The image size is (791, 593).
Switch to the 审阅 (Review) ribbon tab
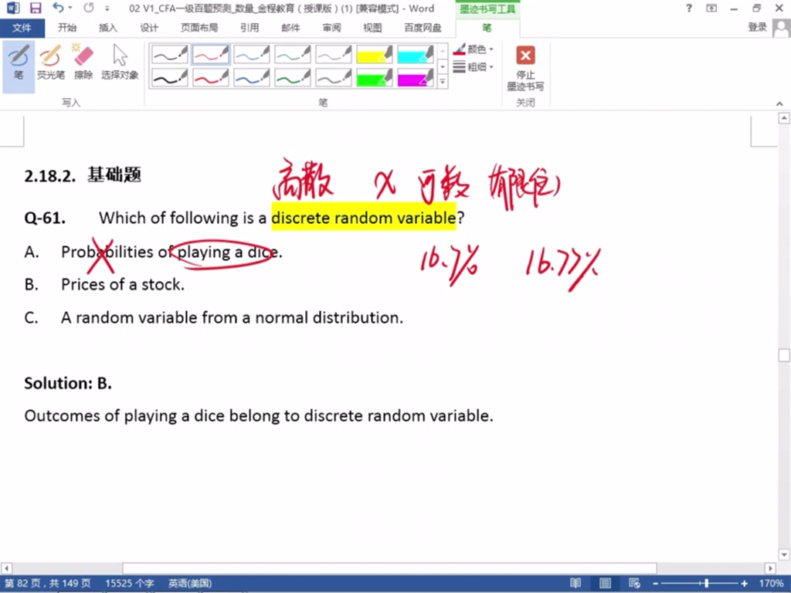click(331, 28)
